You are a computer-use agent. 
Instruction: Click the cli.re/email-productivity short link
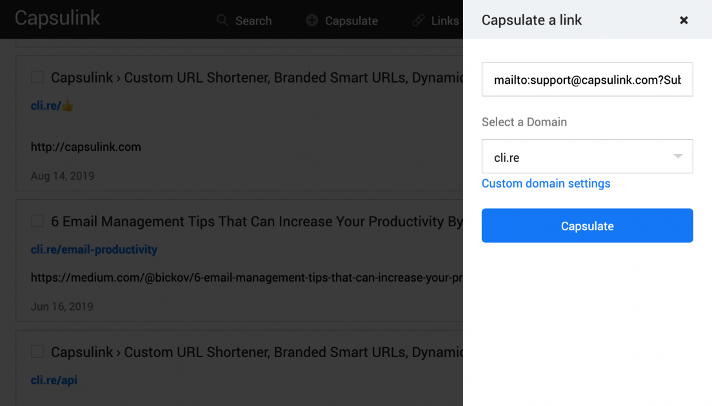click(94, 249)
